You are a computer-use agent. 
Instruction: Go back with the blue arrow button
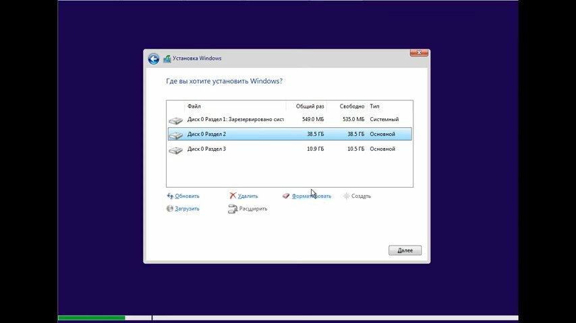[154, 59]
